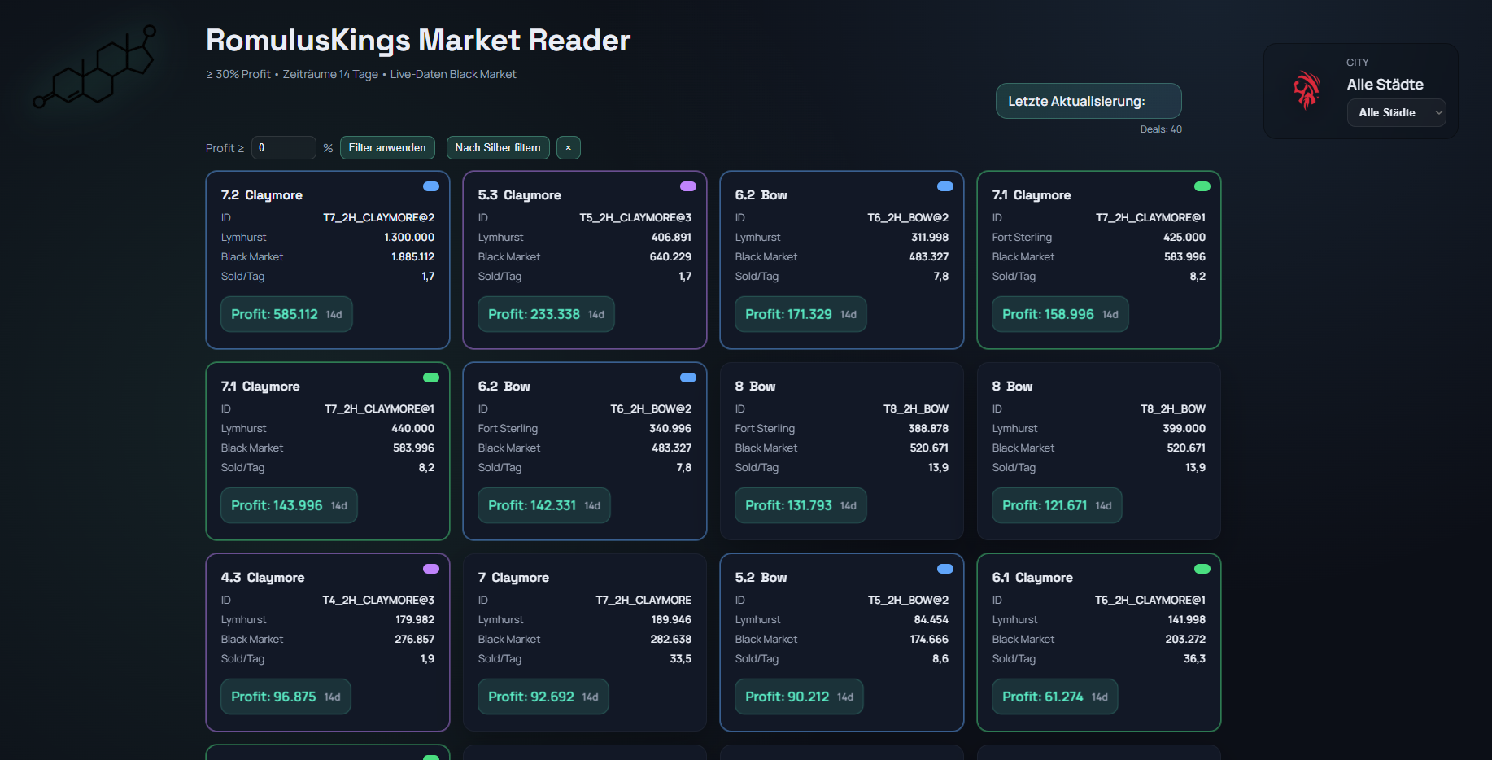The width and height of the screenshot is (1492, 760).
Task: Toggle the green status dot on 6.1 Claymore card
Action: (x=1202, y=568)
